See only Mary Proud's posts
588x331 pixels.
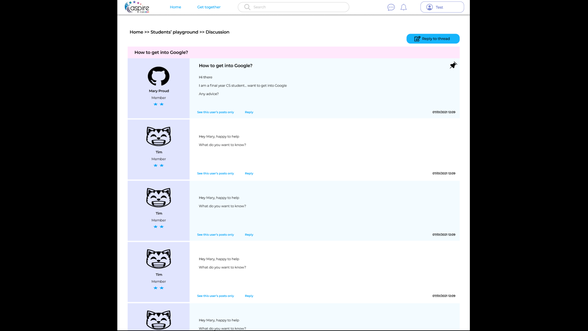pyautogui.click(x=215, y=112)
